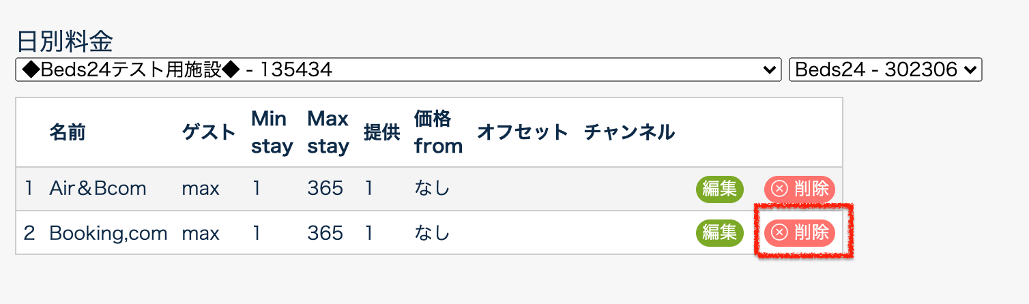1029x304 pixels.
Task: Click the 価格 from column header
Action: [x=437, y=132]
